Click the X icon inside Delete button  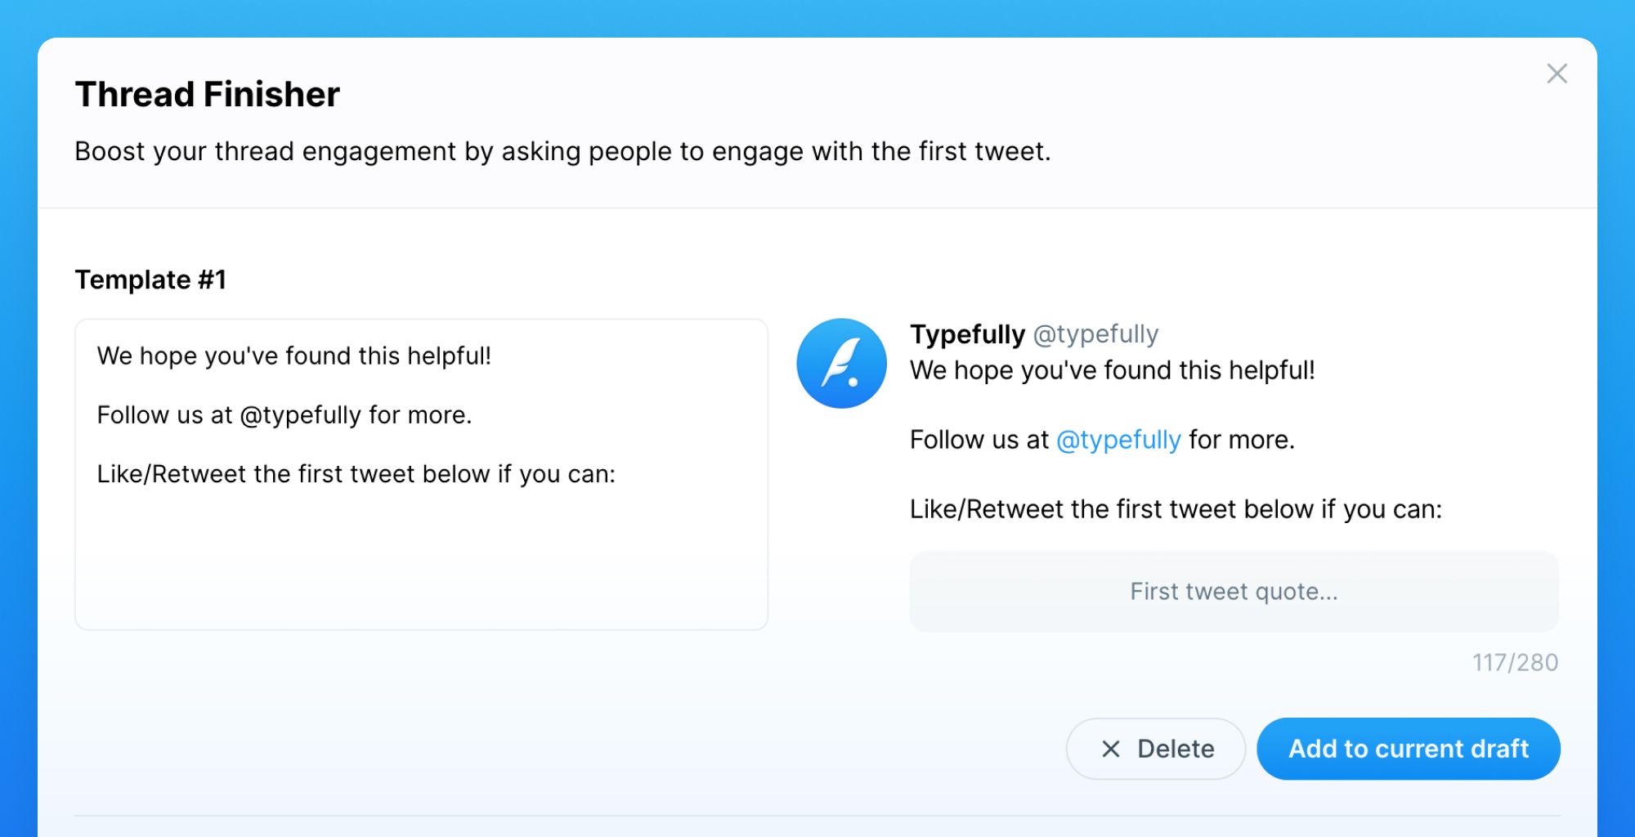[x=1110, y=749]
